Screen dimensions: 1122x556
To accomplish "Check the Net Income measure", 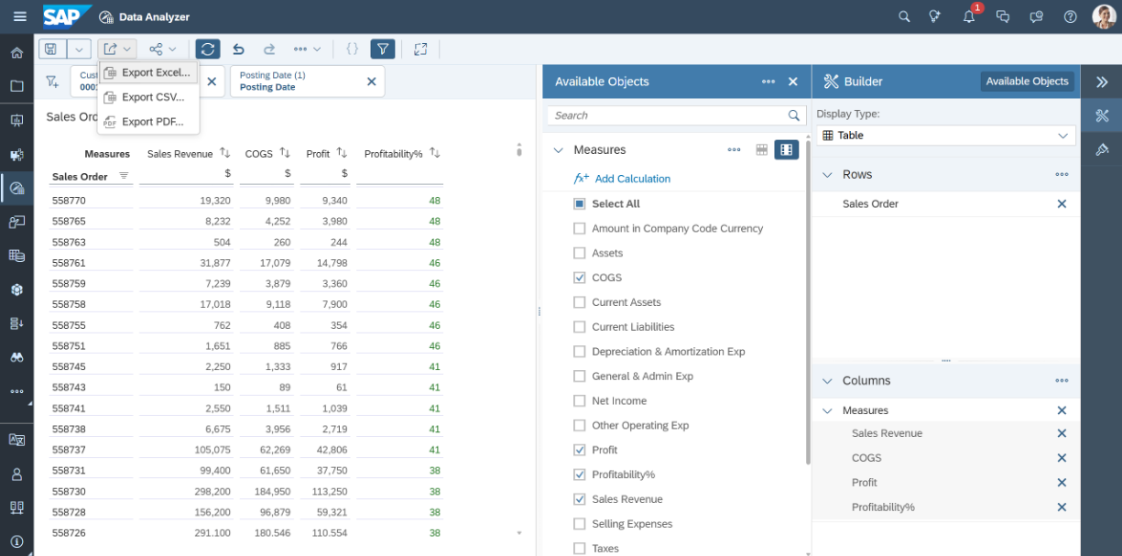I will pos(579,401).
